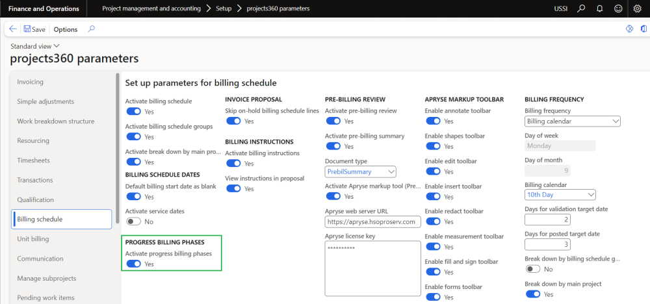Click the Setup breadcrumb link
650x304 pixels.
[x=224, y=9]
